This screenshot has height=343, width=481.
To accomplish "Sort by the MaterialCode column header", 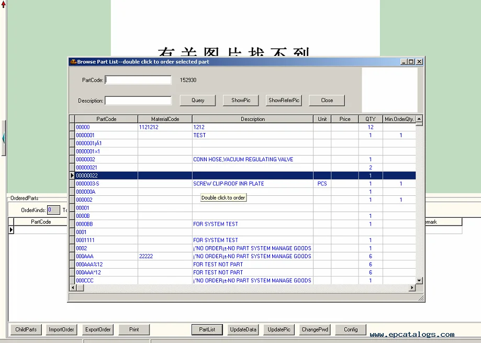I will [x=165, y=119].
